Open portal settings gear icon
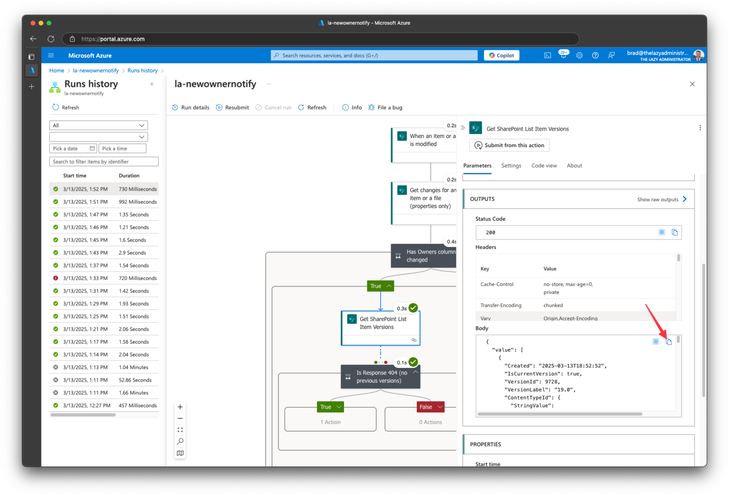The width and height of the screenshot is (729, 496). [579, 56]
